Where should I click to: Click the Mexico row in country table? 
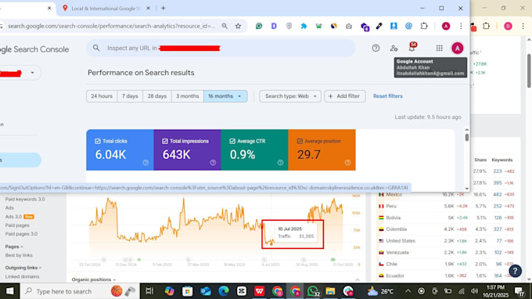(447, 194)
